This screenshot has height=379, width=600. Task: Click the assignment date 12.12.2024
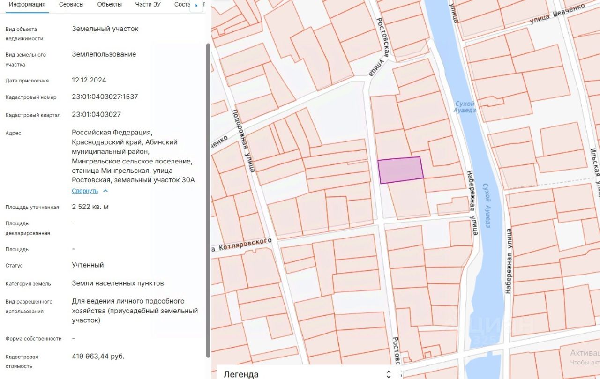pyautogui.click(x=89, y=80)
